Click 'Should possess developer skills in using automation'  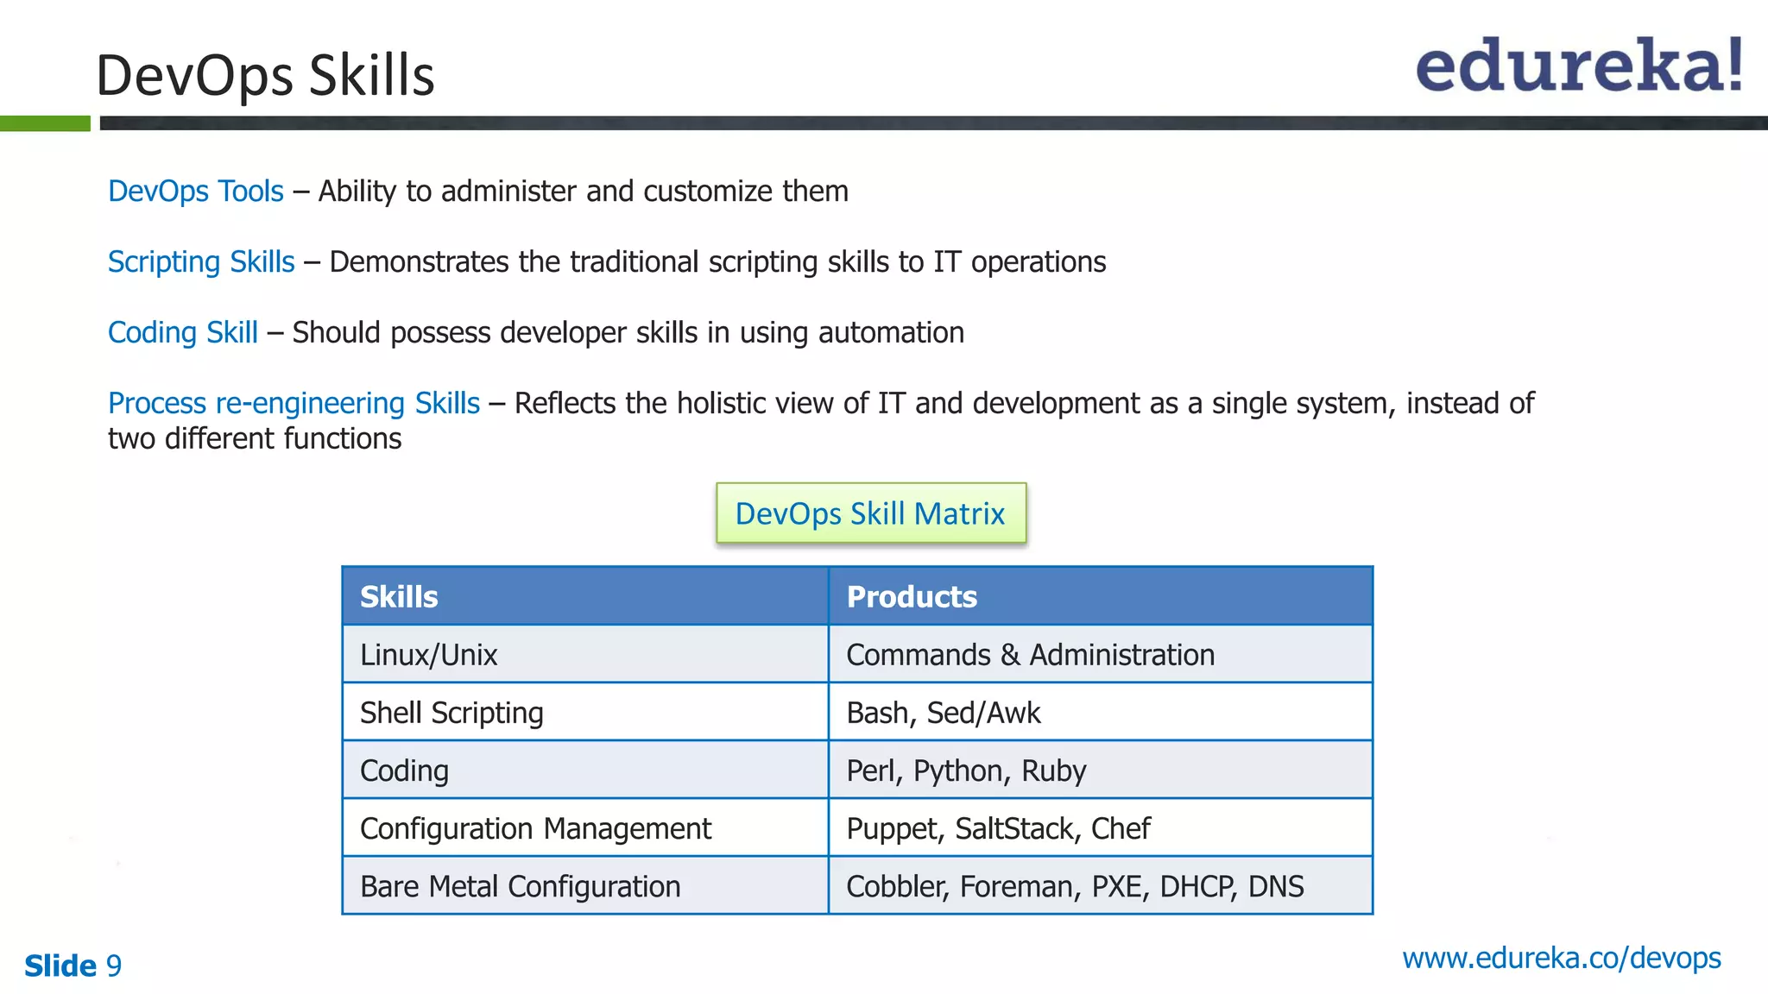(x=628, y=332)
